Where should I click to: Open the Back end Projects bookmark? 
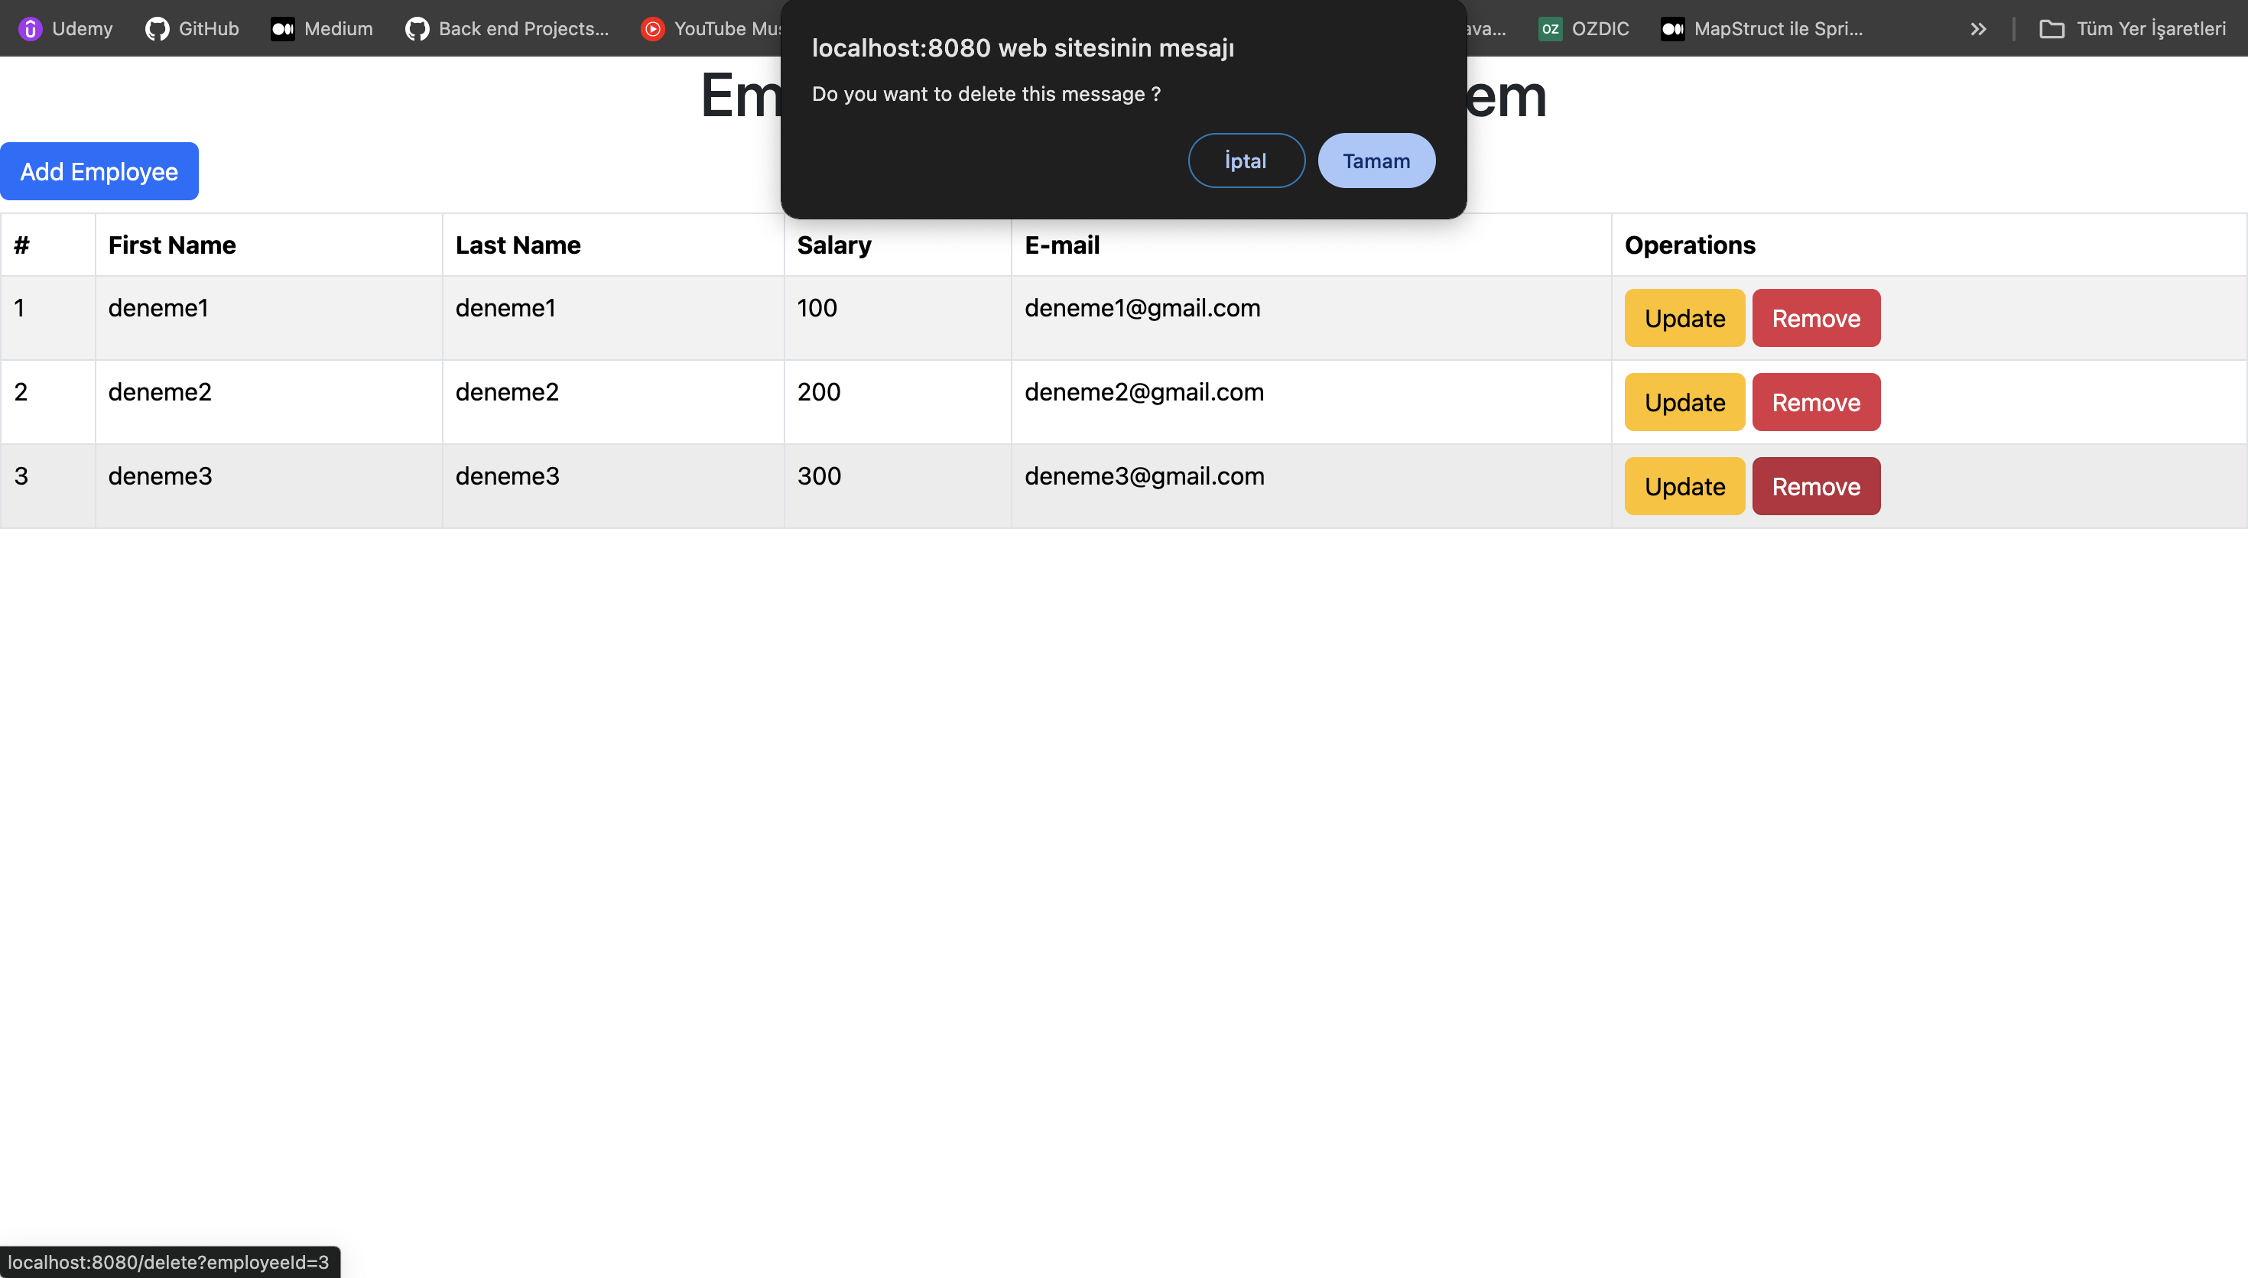[x=506, y=29]
